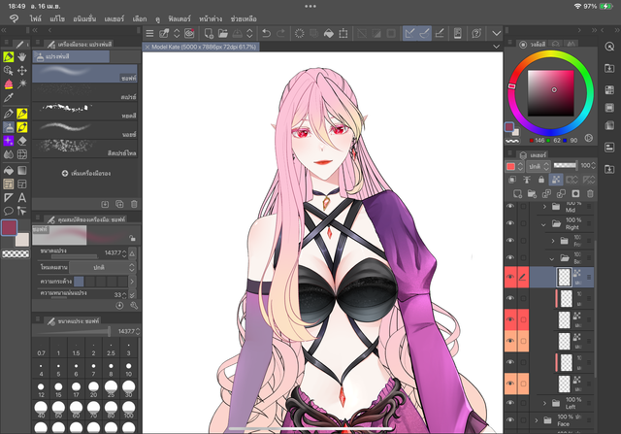Toggle Lock layer padlock icon

541,180
